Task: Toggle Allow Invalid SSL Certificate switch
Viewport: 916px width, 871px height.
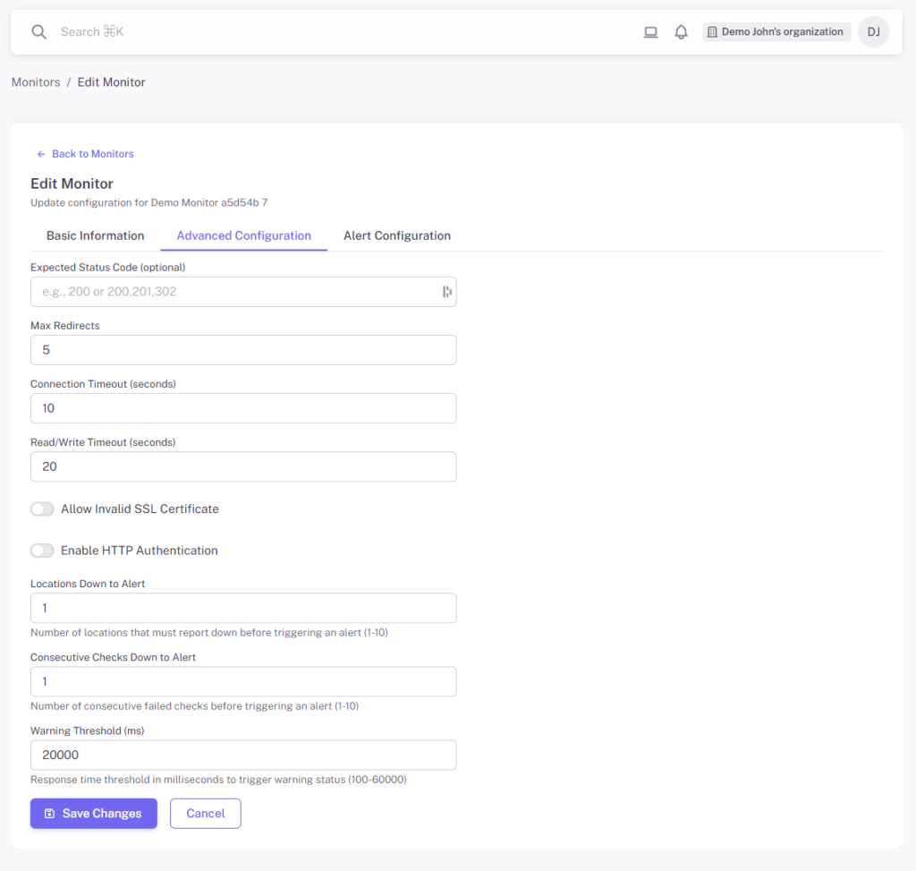Action: tap(43, 509)
